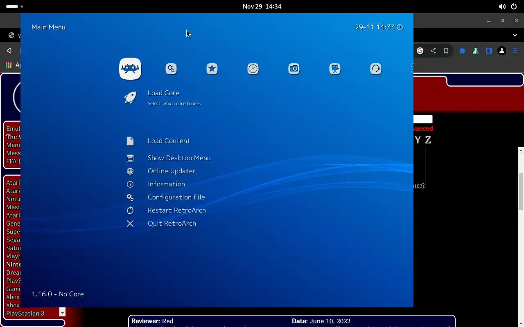The width and height of the screenshot is (524, 327).
Task: Open Configuration File entry
Action: point(176,197)
